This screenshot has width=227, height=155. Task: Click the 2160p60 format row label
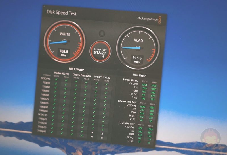coord(41,131)
